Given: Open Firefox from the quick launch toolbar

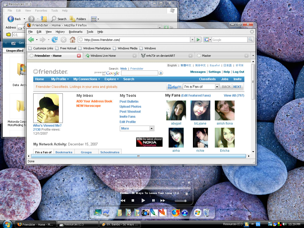Looking at the screenshot, I should coord(175,212).
